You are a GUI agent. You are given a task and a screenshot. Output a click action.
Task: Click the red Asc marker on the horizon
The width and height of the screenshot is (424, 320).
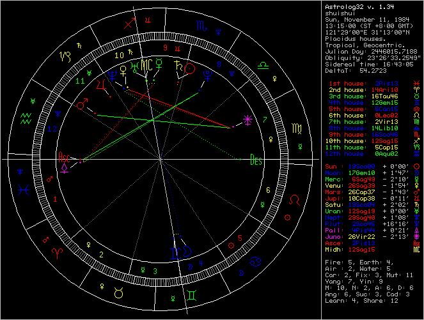point(64,157)
